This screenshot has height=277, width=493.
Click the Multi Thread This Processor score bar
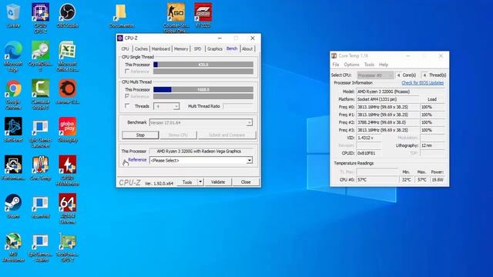(x=203, y=89)
